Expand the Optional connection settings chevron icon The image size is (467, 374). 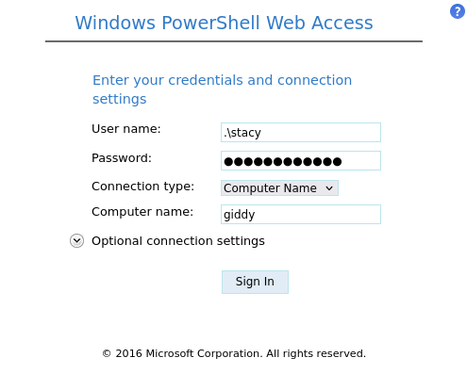(x=76, y=241)
